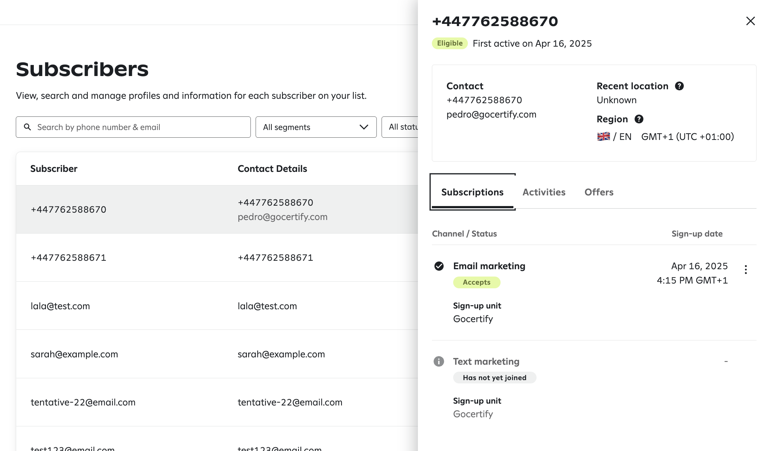Image resolution: width=769 pixels, height=451 pixels.
Task: Switch to the Activities tab
Action: click(x=544, y=192)
